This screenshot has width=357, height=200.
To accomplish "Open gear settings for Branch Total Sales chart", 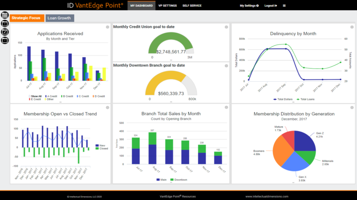I will click(226, 107).
